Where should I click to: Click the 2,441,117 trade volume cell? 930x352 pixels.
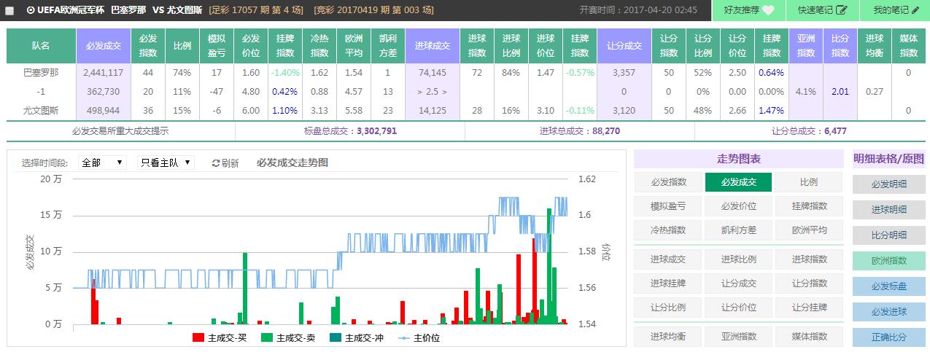tap(103, 73)
